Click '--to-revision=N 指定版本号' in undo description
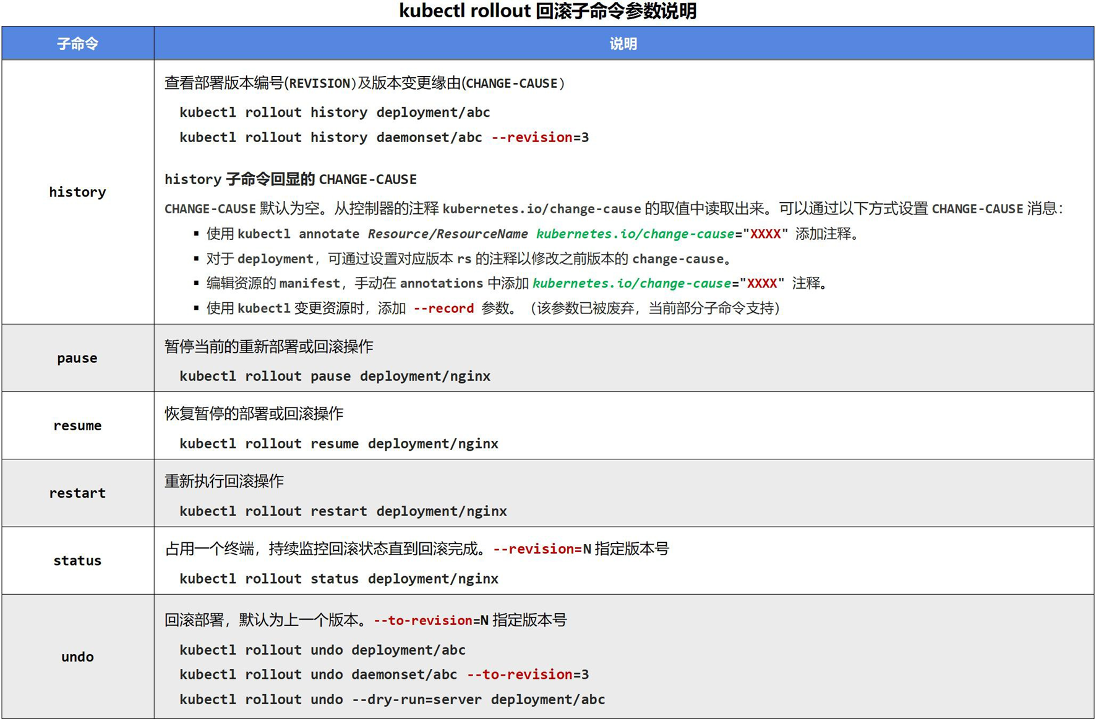The image size is (1096, 719). pos(470,620)
